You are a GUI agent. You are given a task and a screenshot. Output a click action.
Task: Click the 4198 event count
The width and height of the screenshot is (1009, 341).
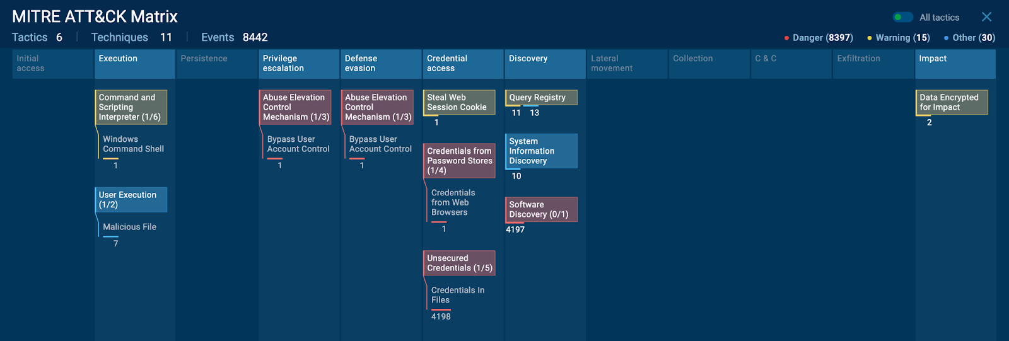click(441, 316)
